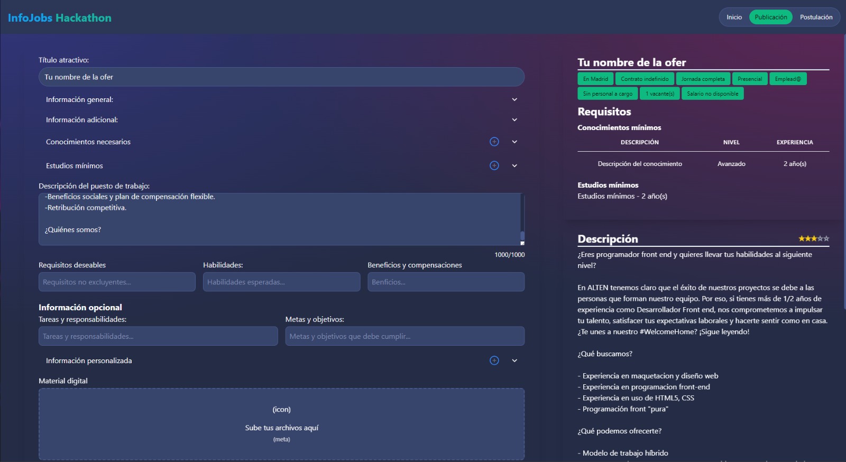This screenshot has width=846, height=462.
Task: Click the Avanzado level cell
Action: (731, 164)
